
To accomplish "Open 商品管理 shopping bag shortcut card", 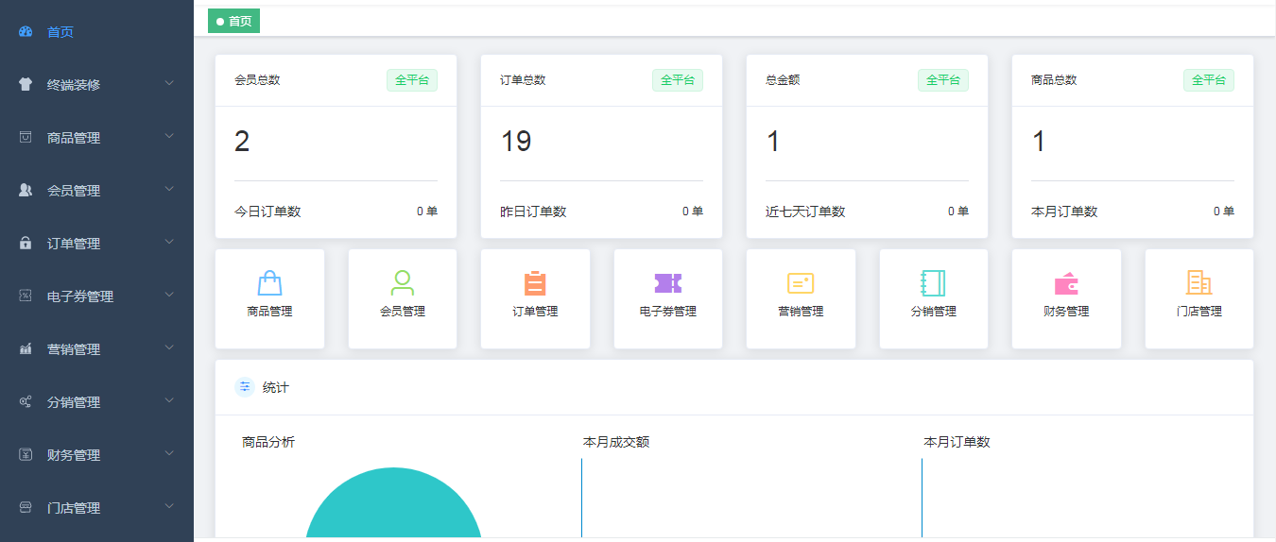I will pos(269,298).
